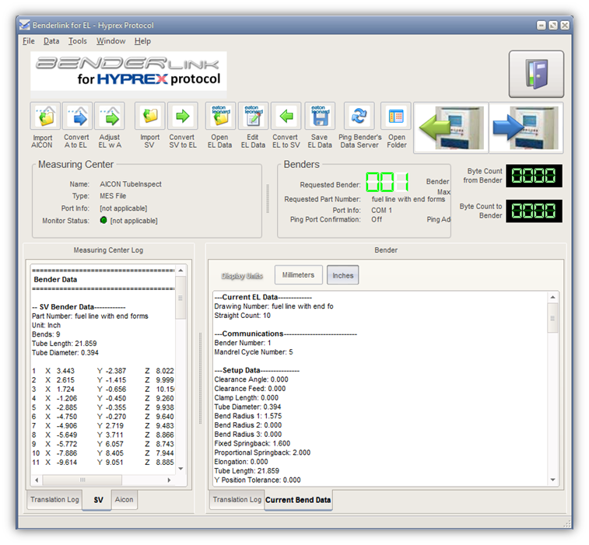589x545 pixels.
Task: Select the Current Bend Data tab
Action: pos(298,500)
